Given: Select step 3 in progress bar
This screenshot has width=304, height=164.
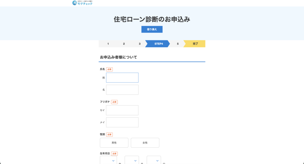Looking at the screenshot, I should click(x=140, y=44).
